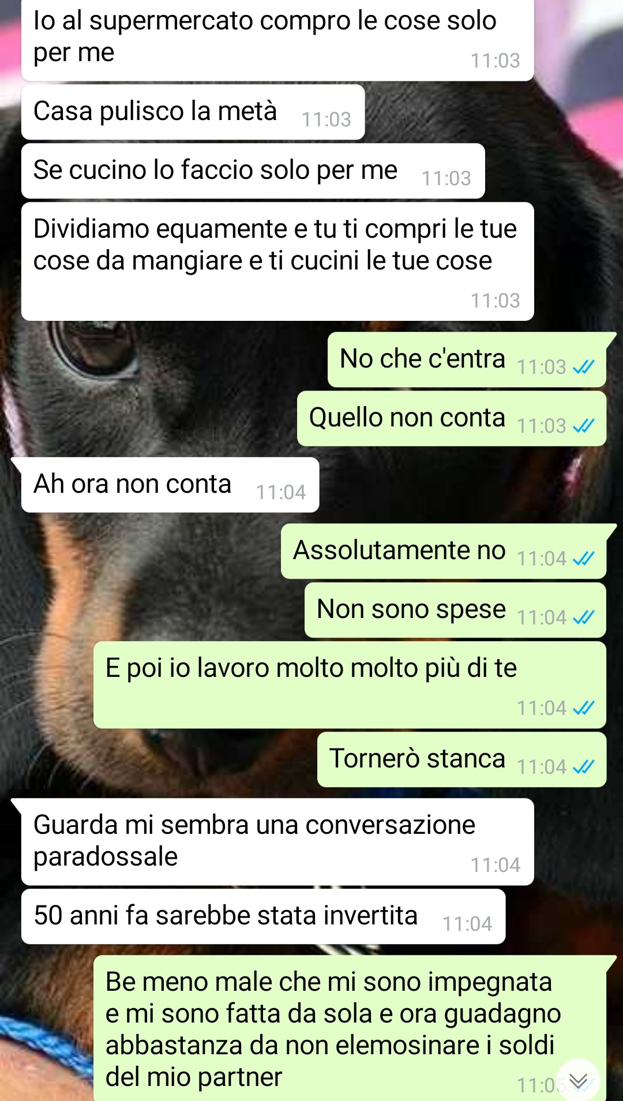Select message "Casa pulisco la metà"
Viewport: 623px width, 1101px height.
coord(193,112)
